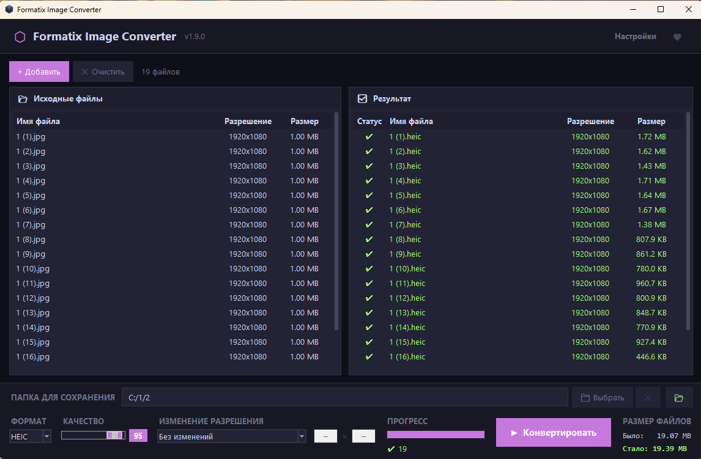Click the 1.72 MB result size cell
This screenshot has height=459, width=701.
[x=651, y=137]
